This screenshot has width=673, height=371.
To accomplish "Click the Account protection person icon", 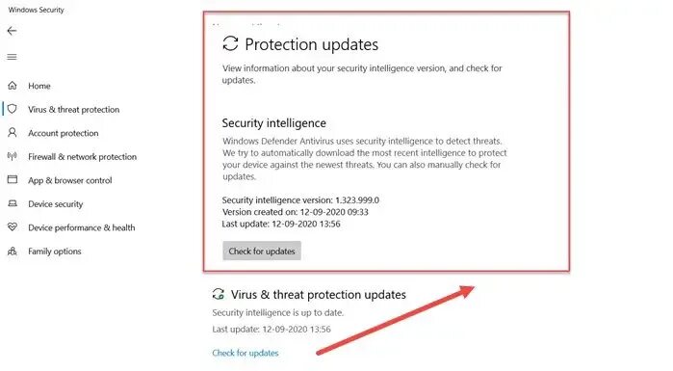I will click(13, 132).
